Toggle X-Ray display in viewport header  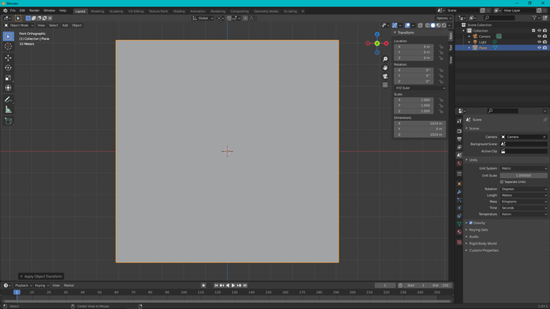click(420, 25)
